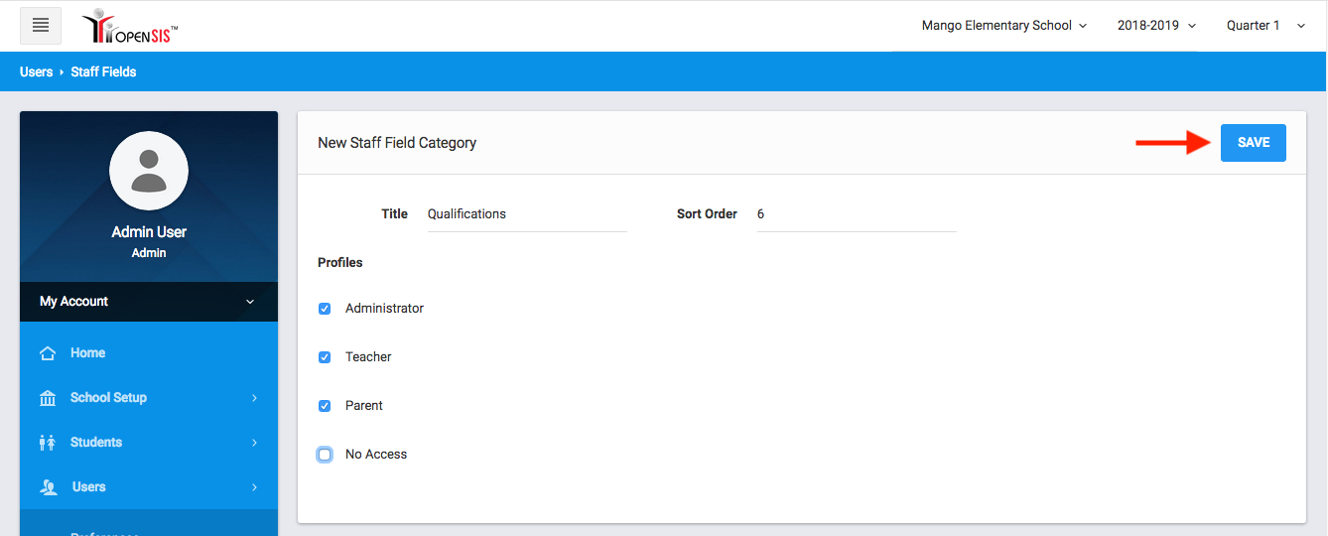Open the Students menu item
Image resolution: width=1328 pixels, height=536 pixels.
pos(96,443)
